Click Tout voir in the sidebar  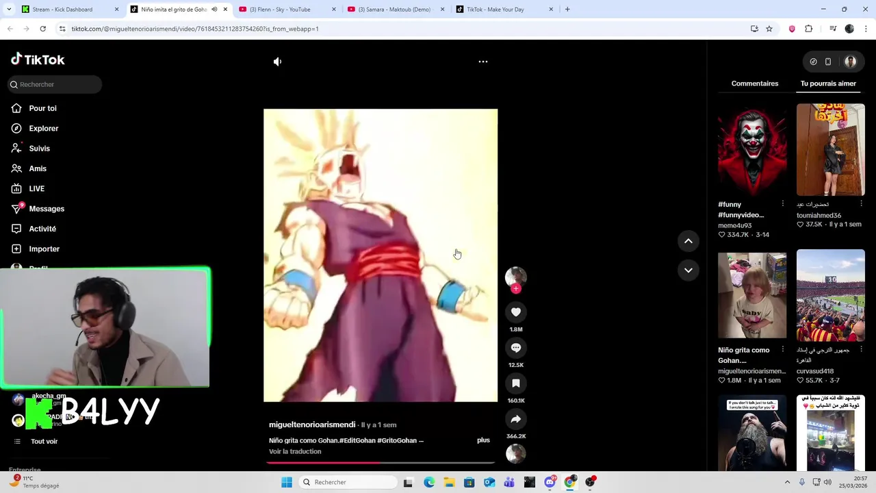[x=44, y=442]
